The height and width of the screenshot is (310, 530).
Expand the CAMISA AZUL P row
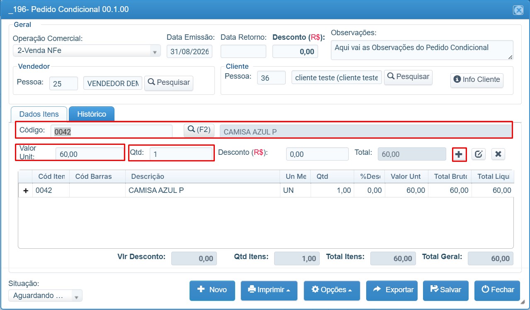pyautogui.click(x=26, y=191)
